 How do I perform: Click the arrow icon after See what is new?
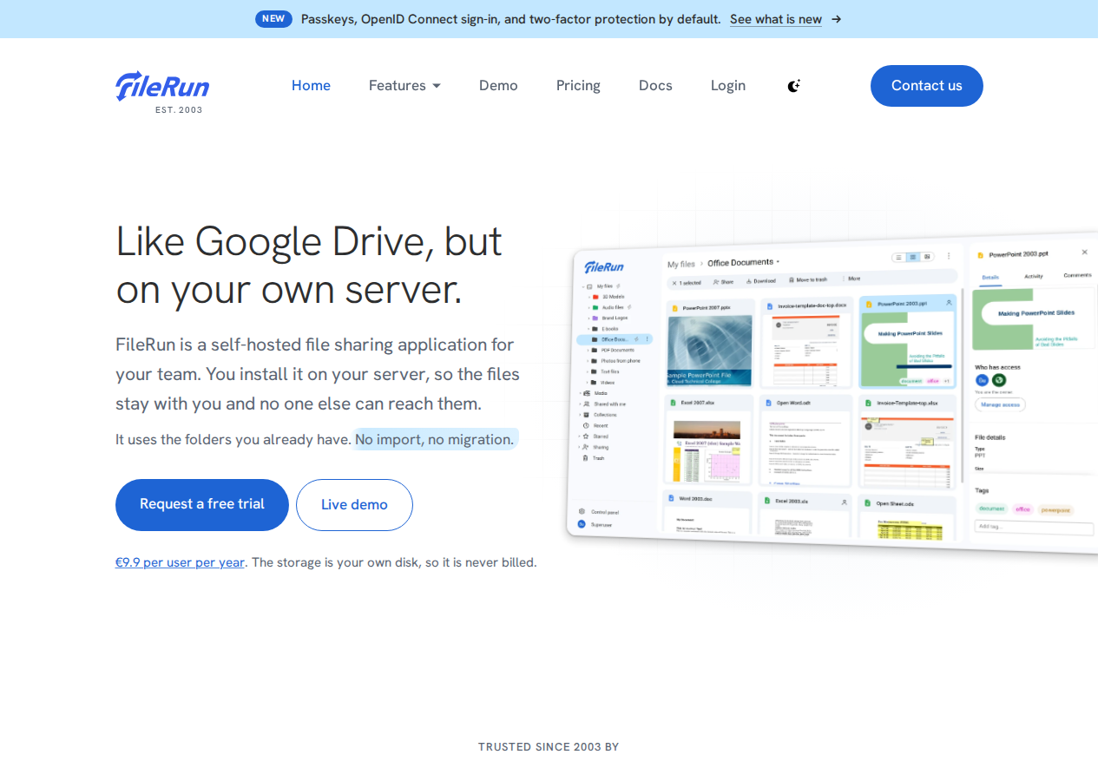tap(836, 19)
